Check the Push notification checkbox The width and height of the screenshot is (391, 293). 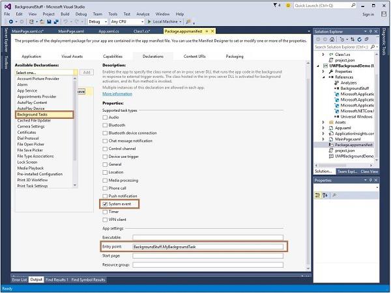[x=105, y=196]
